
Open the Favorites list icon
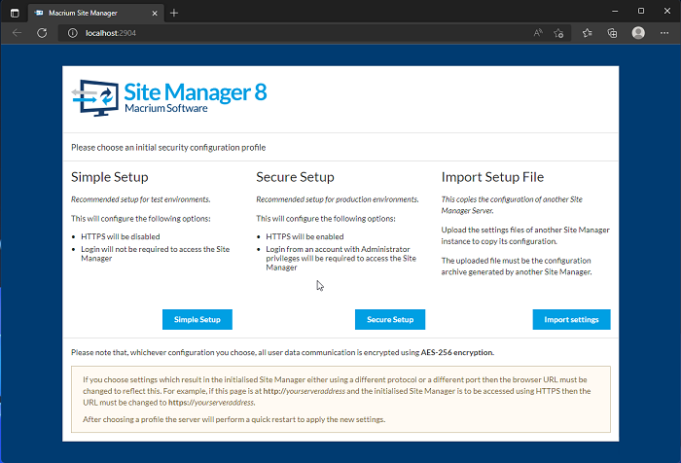point(588,33)
